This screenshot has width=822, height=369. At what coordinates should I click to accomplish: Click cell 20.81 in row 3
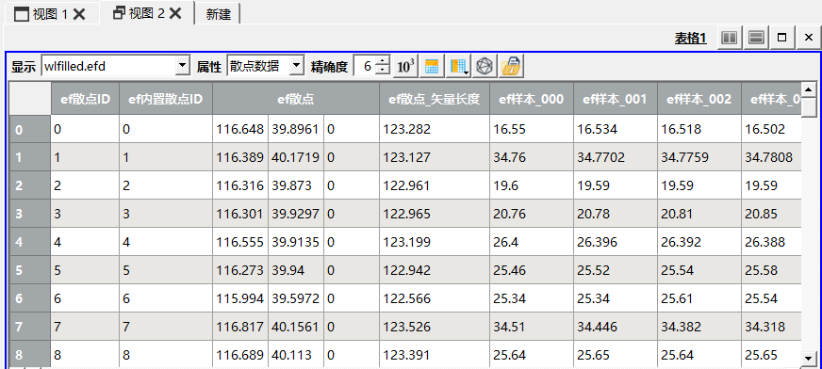[699, 214]
